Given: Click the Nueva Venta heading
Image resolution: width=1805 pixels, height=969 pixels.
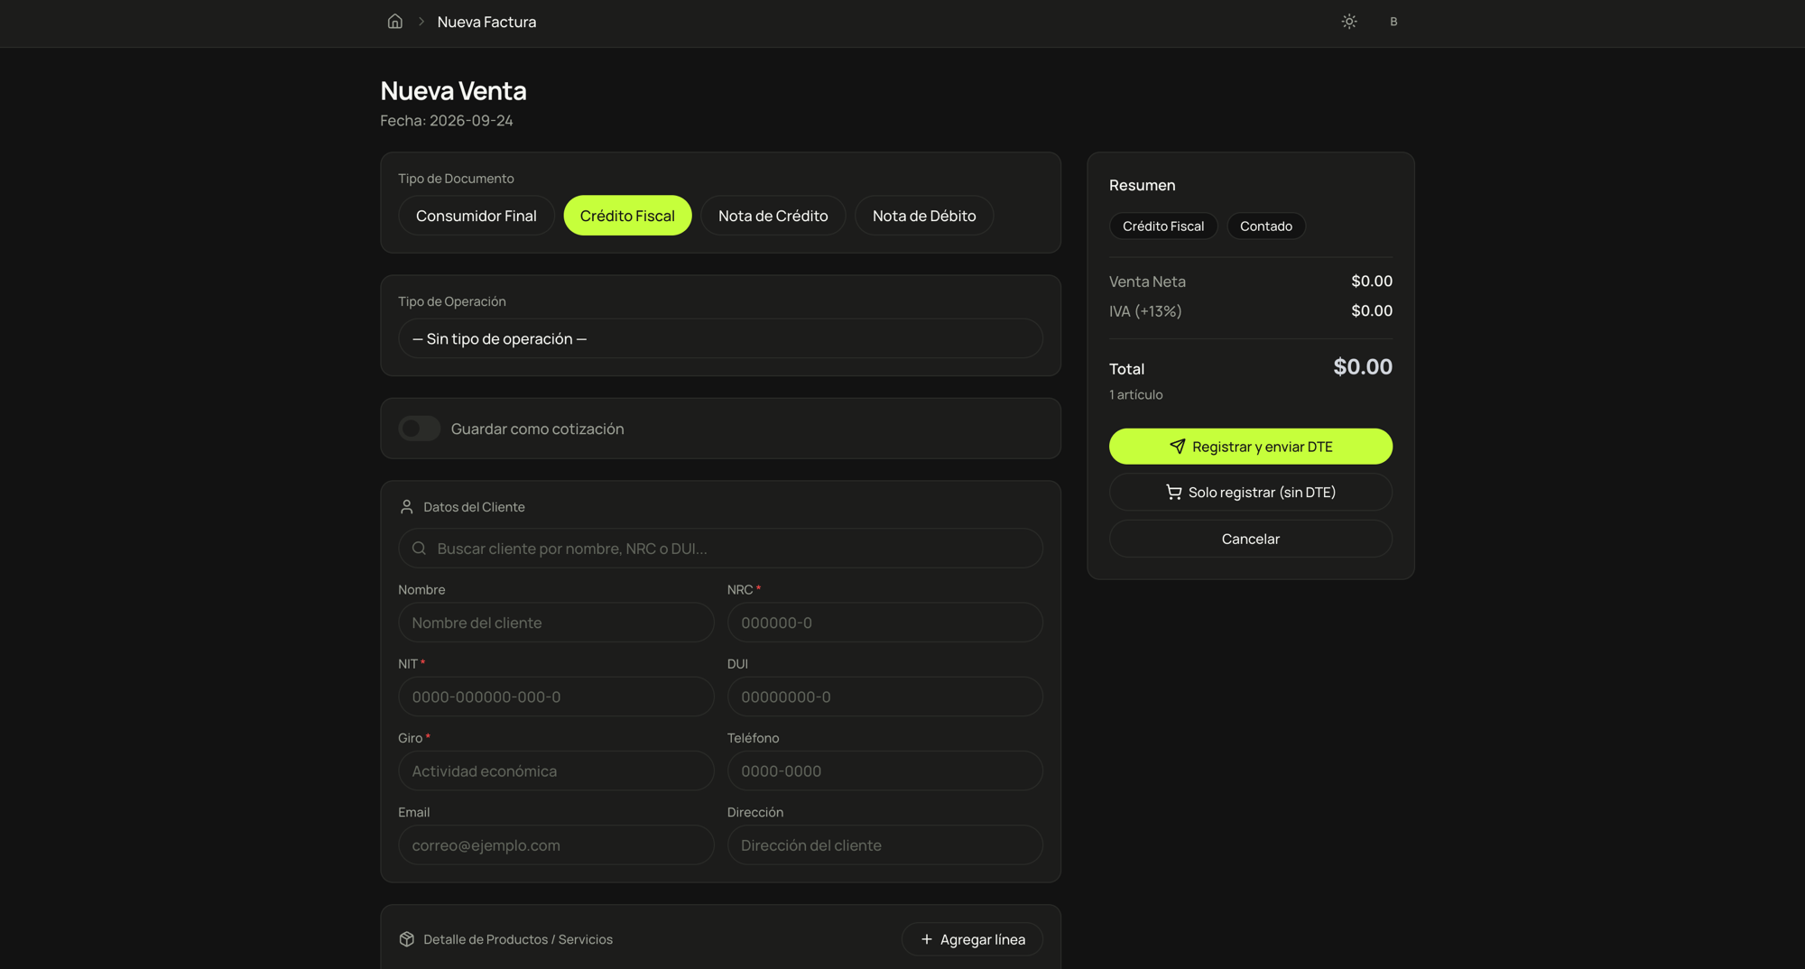Looking at the screenshot, I should coord(453,90).
